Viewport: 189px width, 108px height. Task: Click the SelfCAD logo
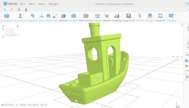11,4
